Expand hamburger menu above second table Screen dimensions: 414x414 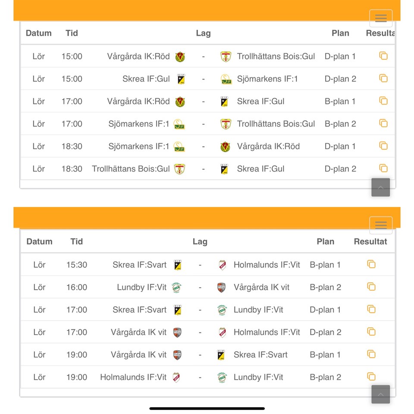tap(381, 225)
